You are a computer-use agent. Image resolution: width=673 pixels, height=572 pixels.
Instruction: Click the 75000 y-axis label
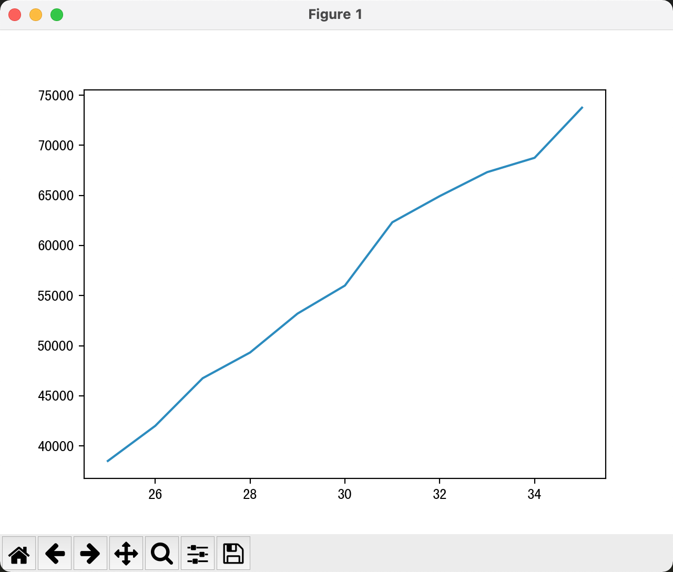click(x=56, y=96)
